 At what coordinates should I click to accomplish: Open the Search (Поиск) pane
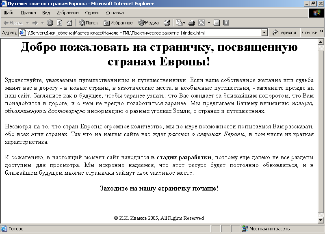(x=88, y=23)
